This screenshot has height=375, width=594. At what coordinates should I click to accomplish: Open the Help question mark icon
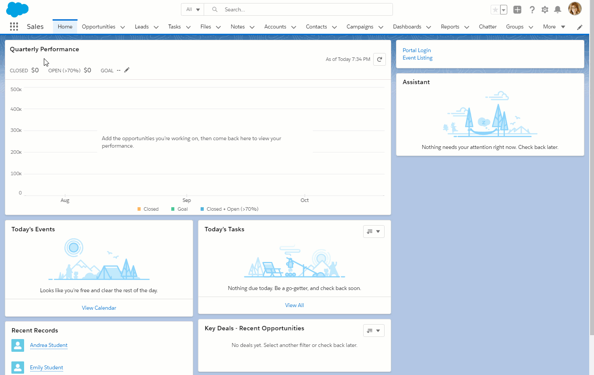pos(532,10)
